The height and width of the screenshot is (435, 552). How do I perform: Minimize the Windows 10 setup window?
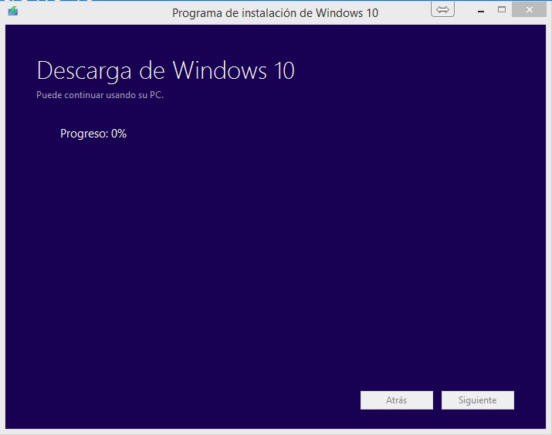481,11
